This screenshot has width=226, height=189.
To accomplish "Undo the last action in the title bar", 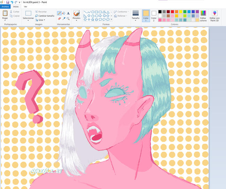I will pyautogui.click(x=12, y=2).
